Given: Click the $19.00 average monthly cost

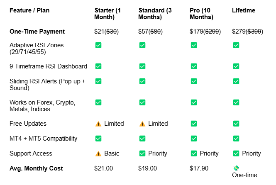Looking at the screenshot, I should pyautogui.click(x=147, y=168).
